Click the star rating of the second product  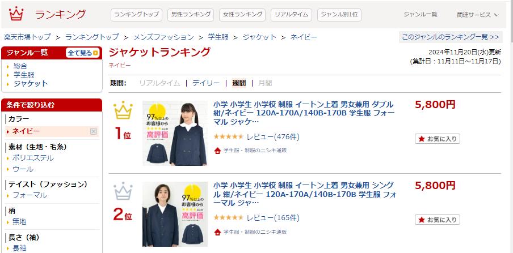(x=228, y=217)
